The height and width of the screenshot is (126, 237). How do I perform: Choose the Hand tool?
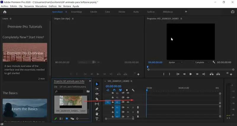point(97,114)
